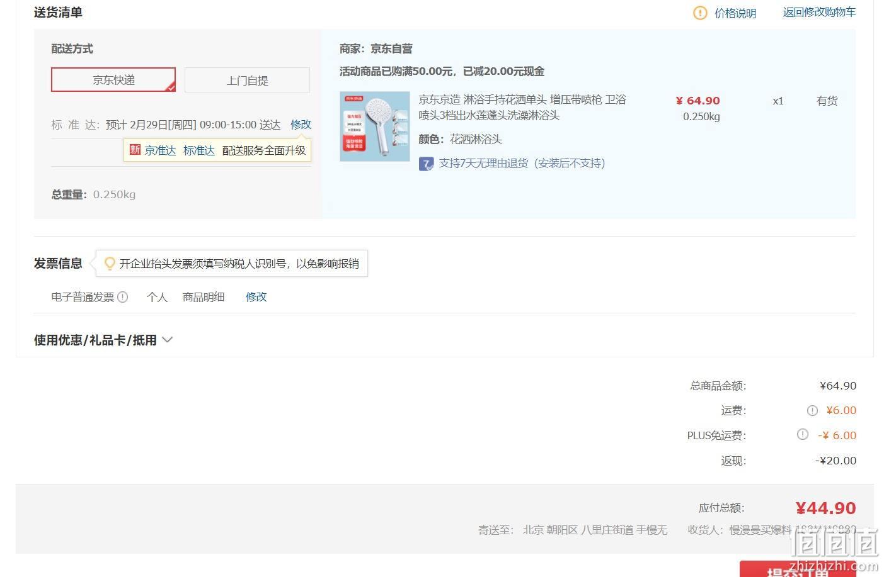Select 京东快递 delivery option
Screen dimensions: 884x577
coord(113,80)
